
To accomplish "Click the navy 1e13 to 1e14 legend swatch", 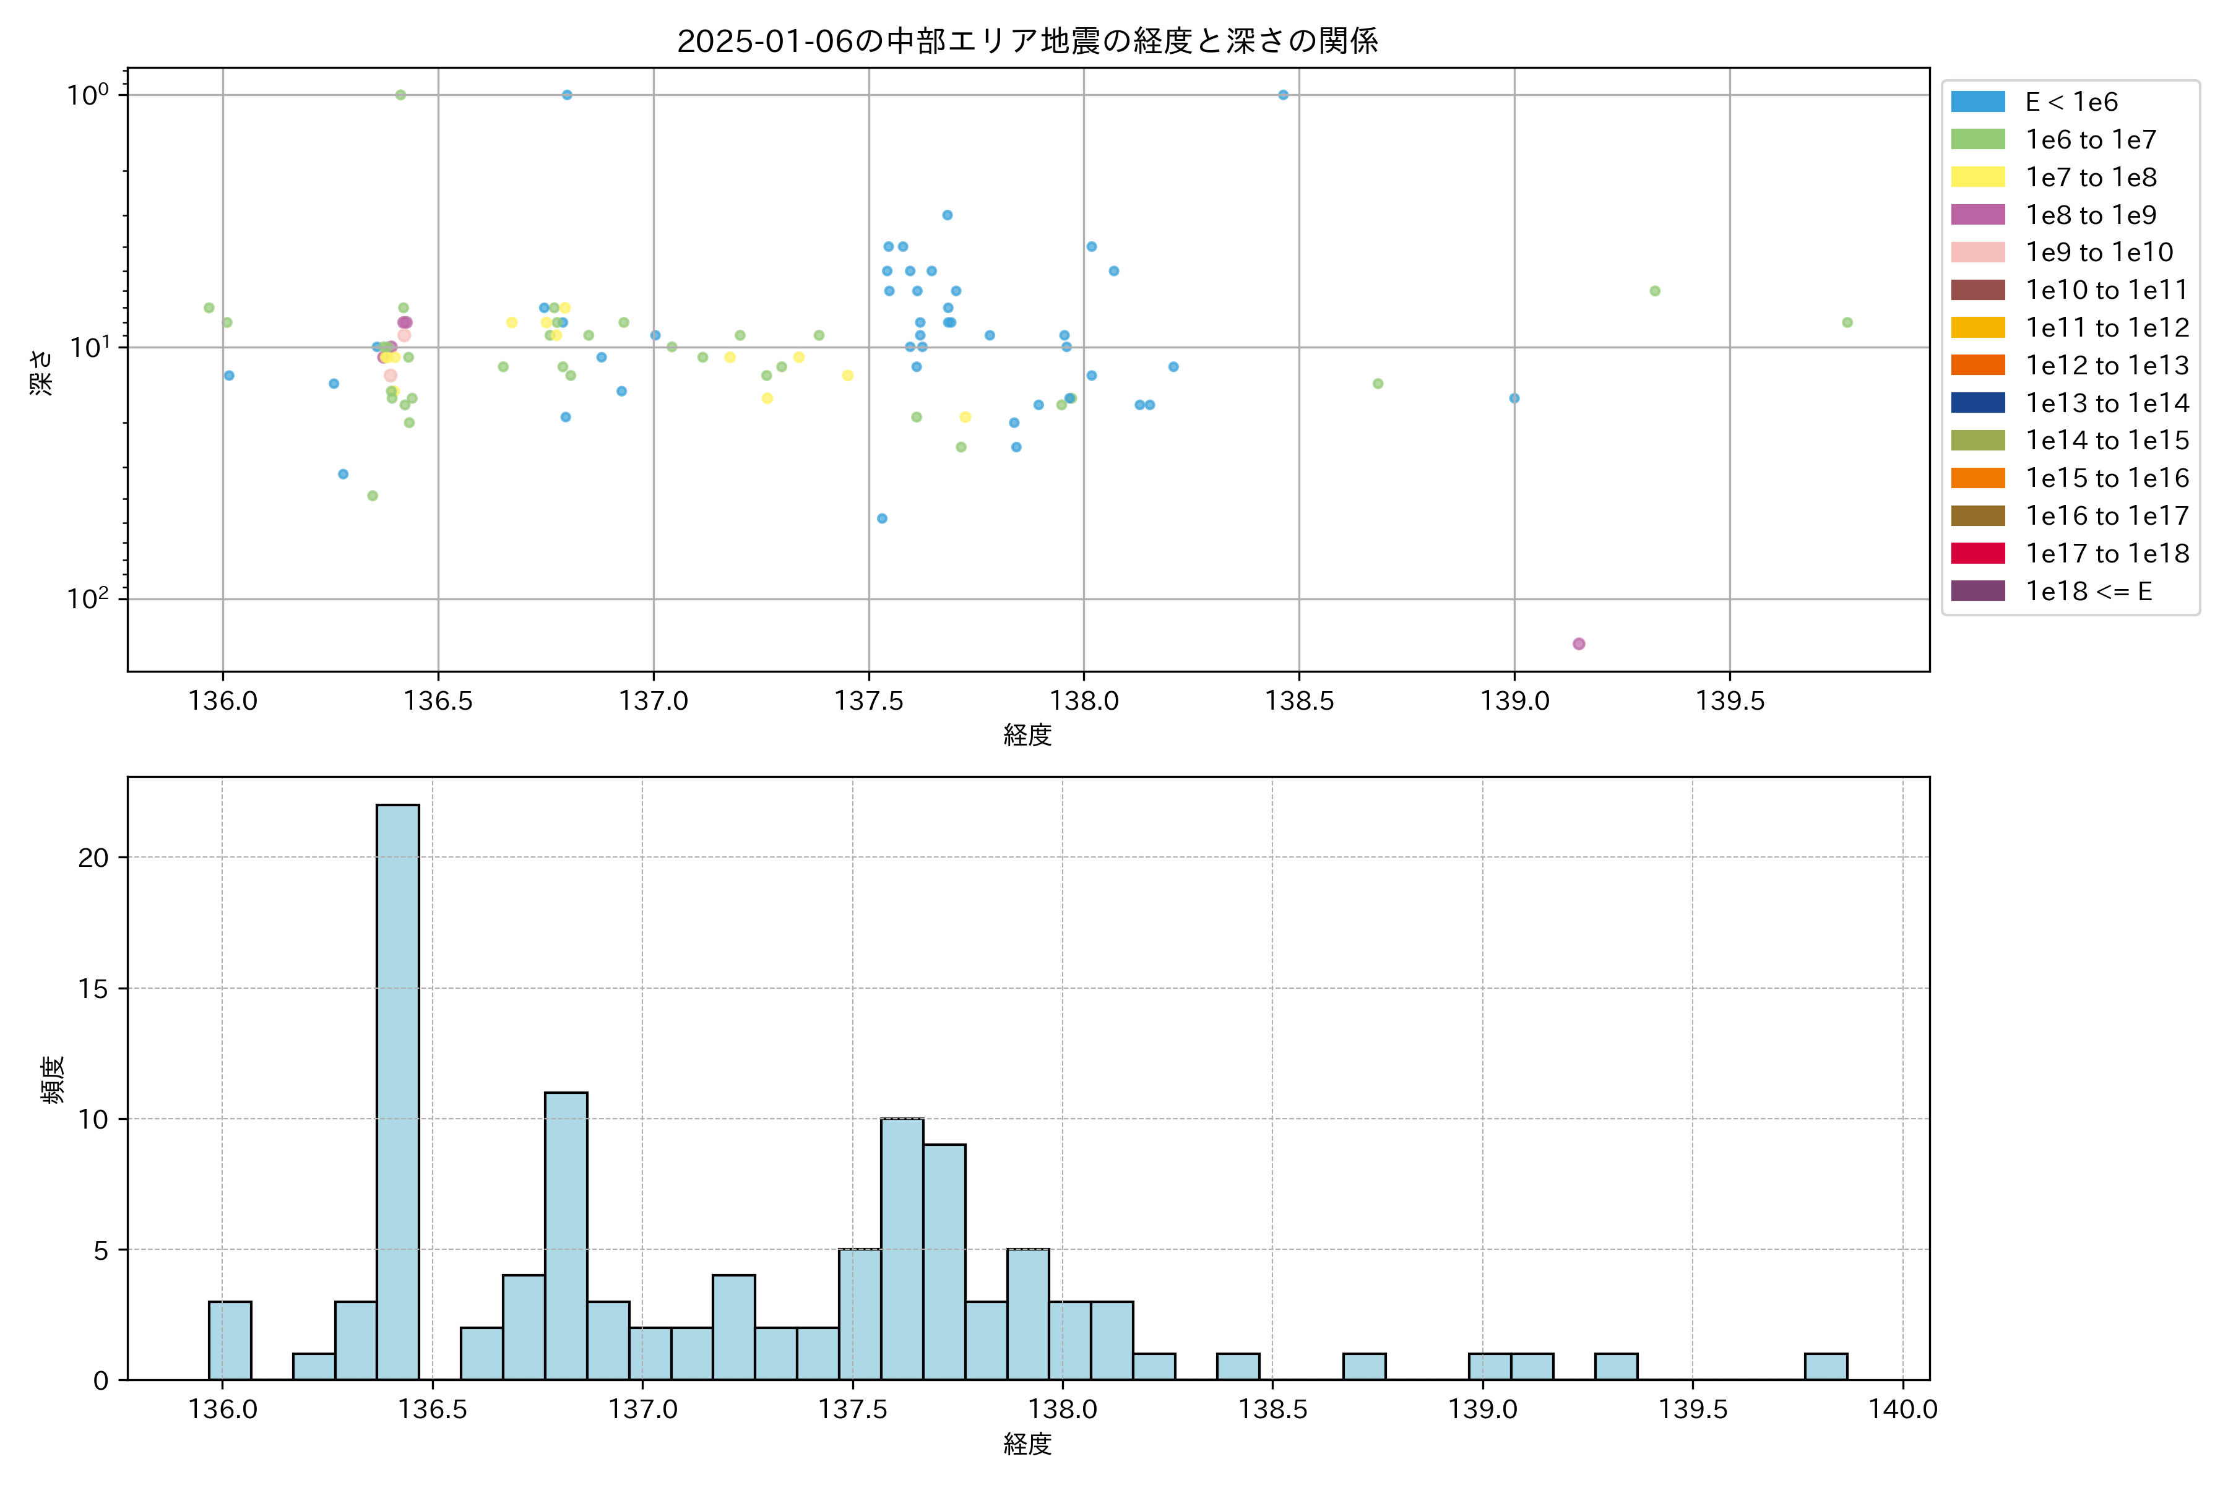I will (x=1977, y=403).
